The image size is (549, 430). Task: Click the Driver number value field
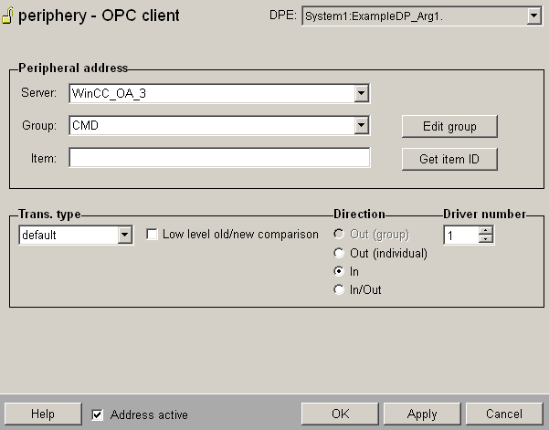point(461,236)
